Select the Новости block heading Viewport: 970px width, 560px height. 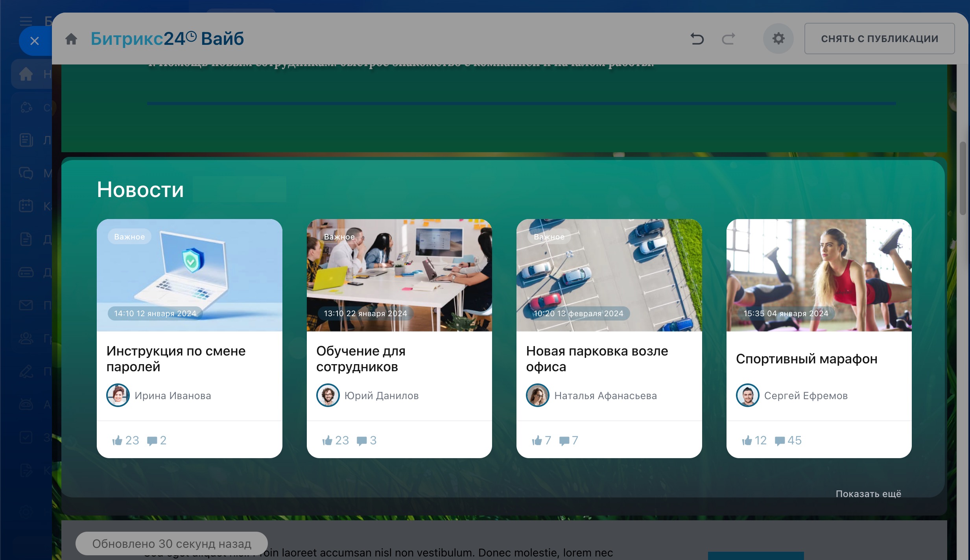pos(140,190)
